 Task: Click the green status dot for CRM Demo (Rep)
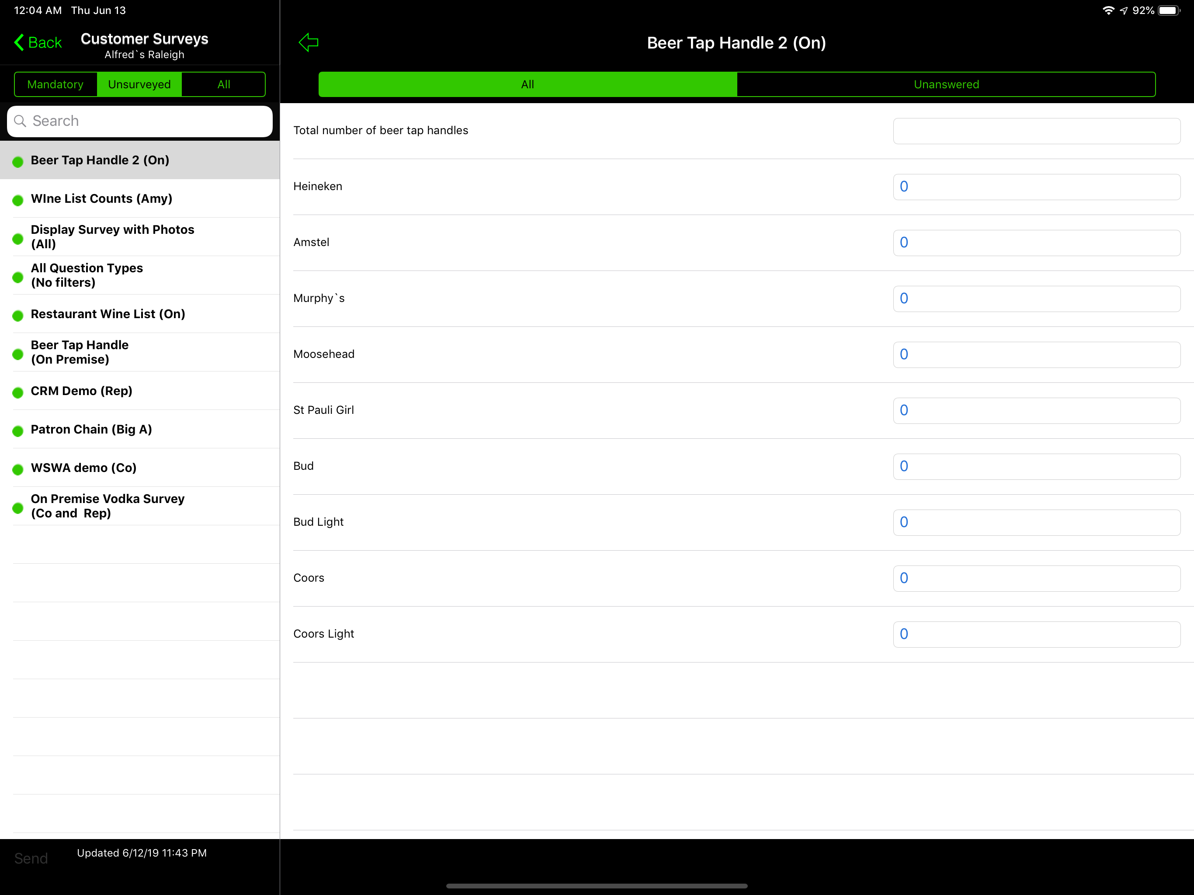tap(18, 392)
